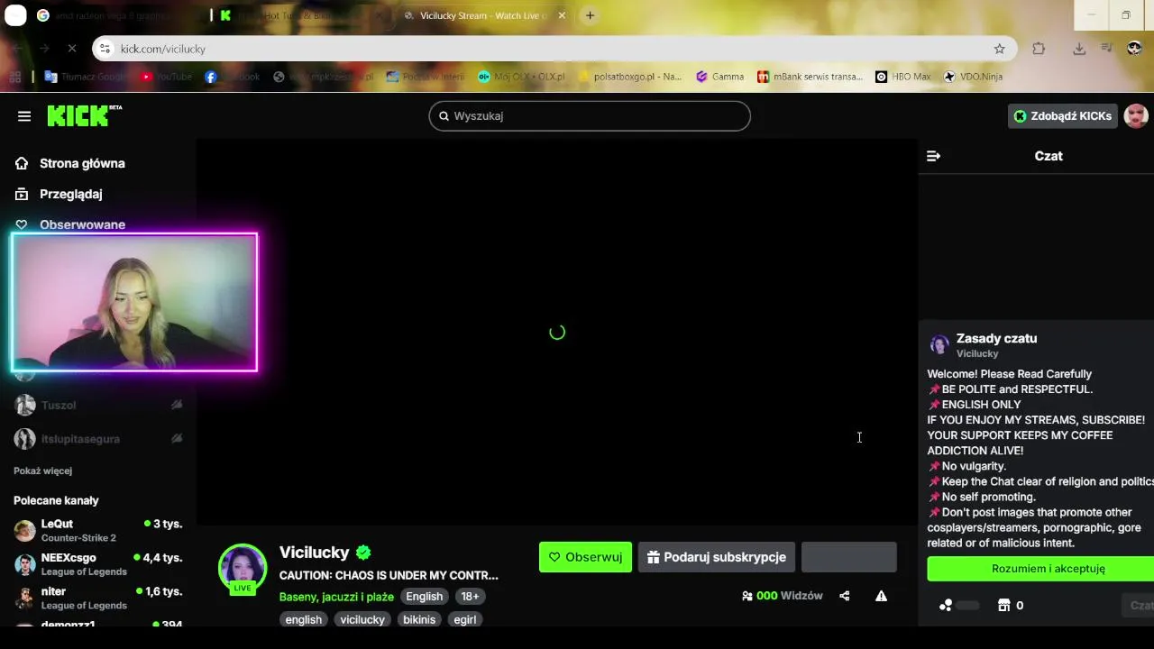The image size is (1154, 649).
Task: Open the HBO Max bookmark
Action: click(902, 77)
